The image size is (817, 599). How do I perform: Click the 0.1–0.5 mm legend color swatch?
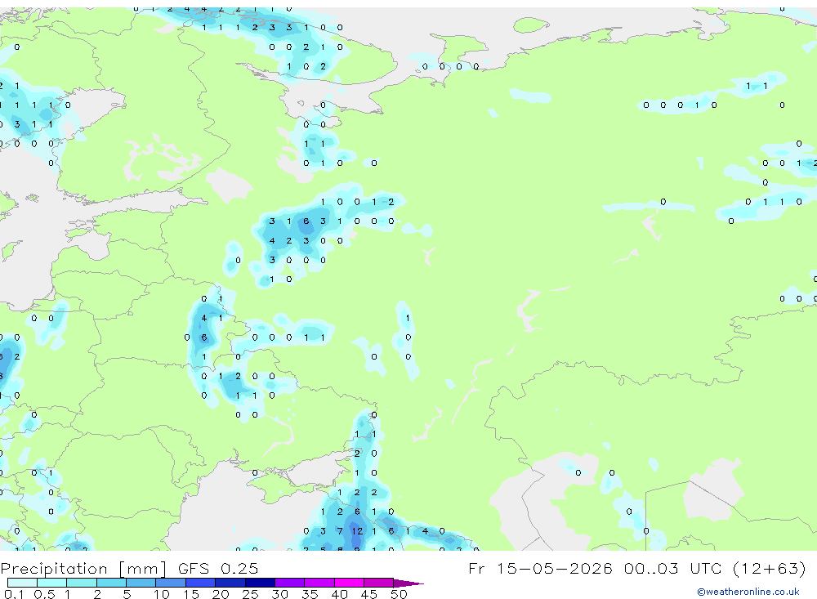click(x=22, y=583)
